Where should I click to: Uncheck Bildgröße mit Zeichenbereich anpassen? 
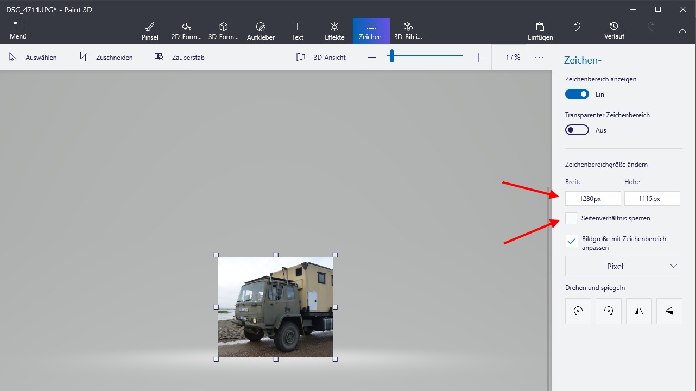(571, 241)
